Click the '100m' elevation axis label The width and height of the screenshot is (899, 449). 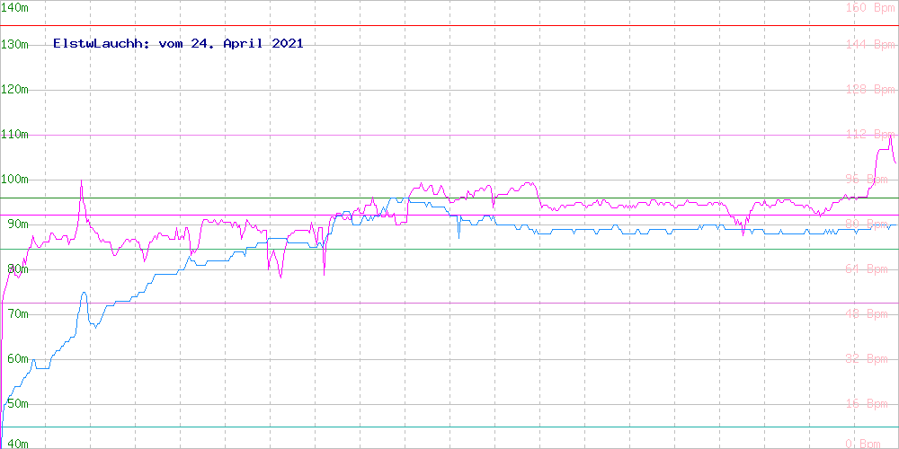pyautogui.click(x=15, y=180)
